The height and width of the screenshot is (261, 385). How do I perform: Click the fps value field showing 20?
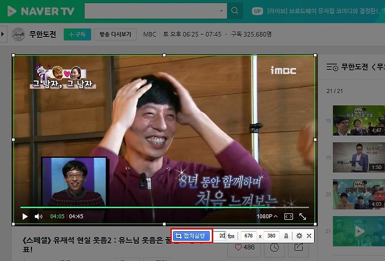pyautogui.click(x=220, y=236)
